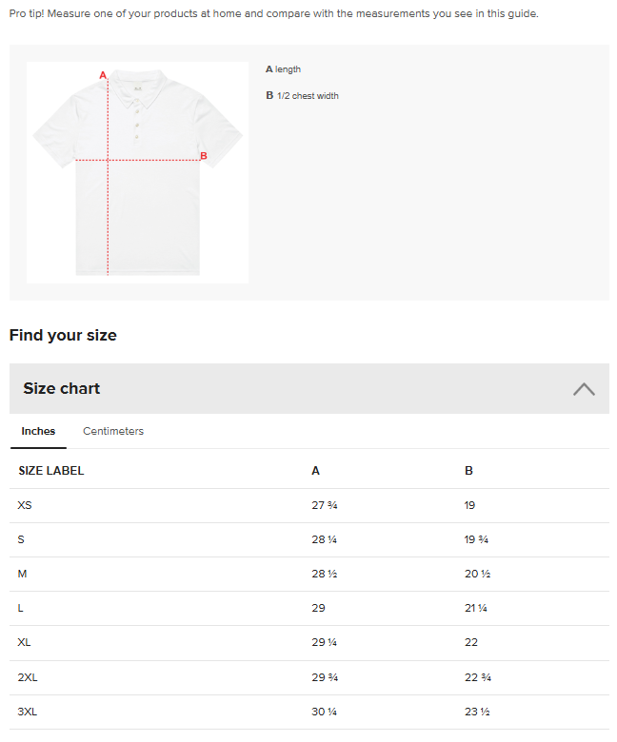Click the XL chest width value 22
The image size is (617, 742).
[x=470, y=642]
